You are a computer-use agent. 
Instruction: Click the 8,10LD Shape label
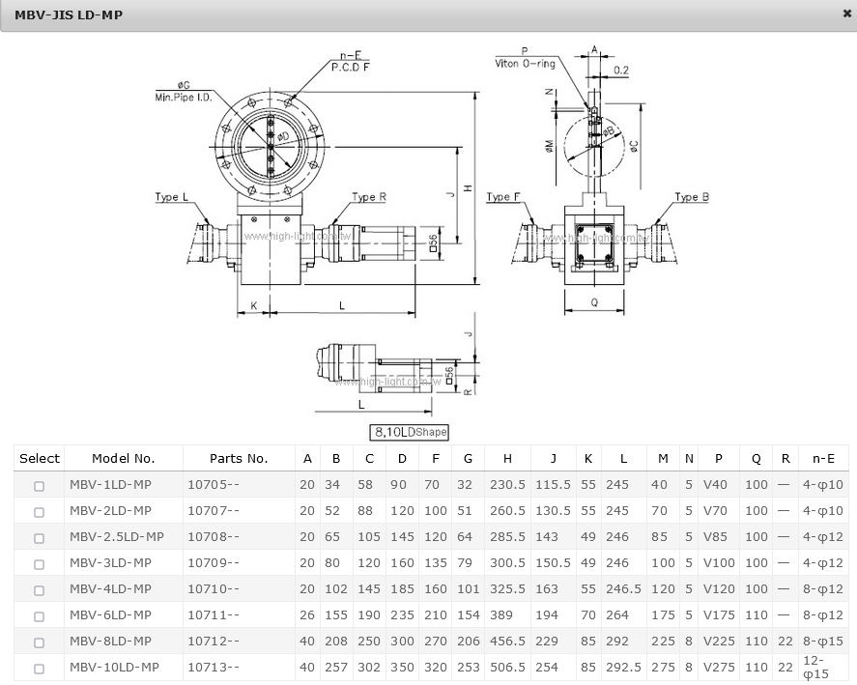[410, 433]
